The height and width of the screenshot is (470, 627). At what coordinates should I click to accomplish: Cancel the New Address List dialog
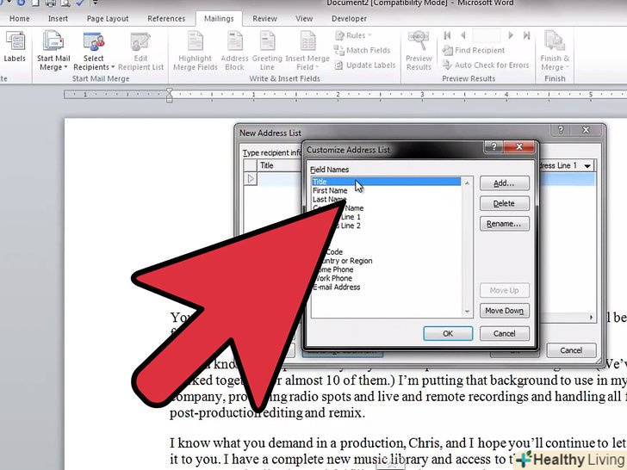(x=571, y=350)
